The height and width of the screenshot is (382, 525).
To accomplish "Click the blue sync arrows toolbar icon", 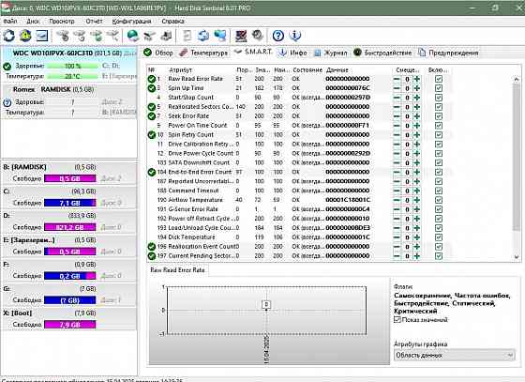I will click(x=203, y=36).
